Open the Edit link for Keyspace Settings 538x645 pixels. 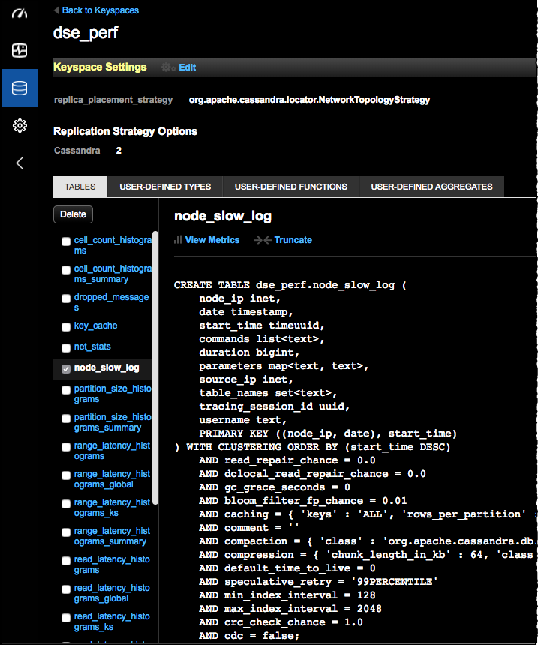click(x=186, y=67)
